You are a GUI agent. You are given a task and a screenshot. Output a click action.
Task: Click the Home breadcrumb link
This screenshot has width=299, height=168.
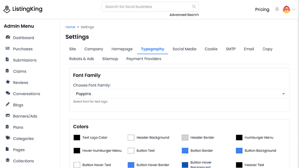[x=70, y=27]
